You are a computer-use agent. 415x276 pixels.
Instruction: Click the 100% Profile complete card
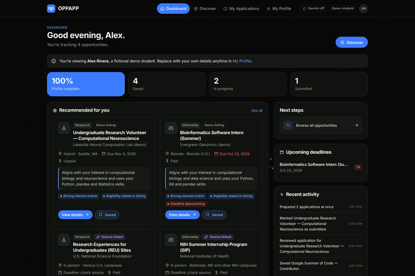click(86, 84)
